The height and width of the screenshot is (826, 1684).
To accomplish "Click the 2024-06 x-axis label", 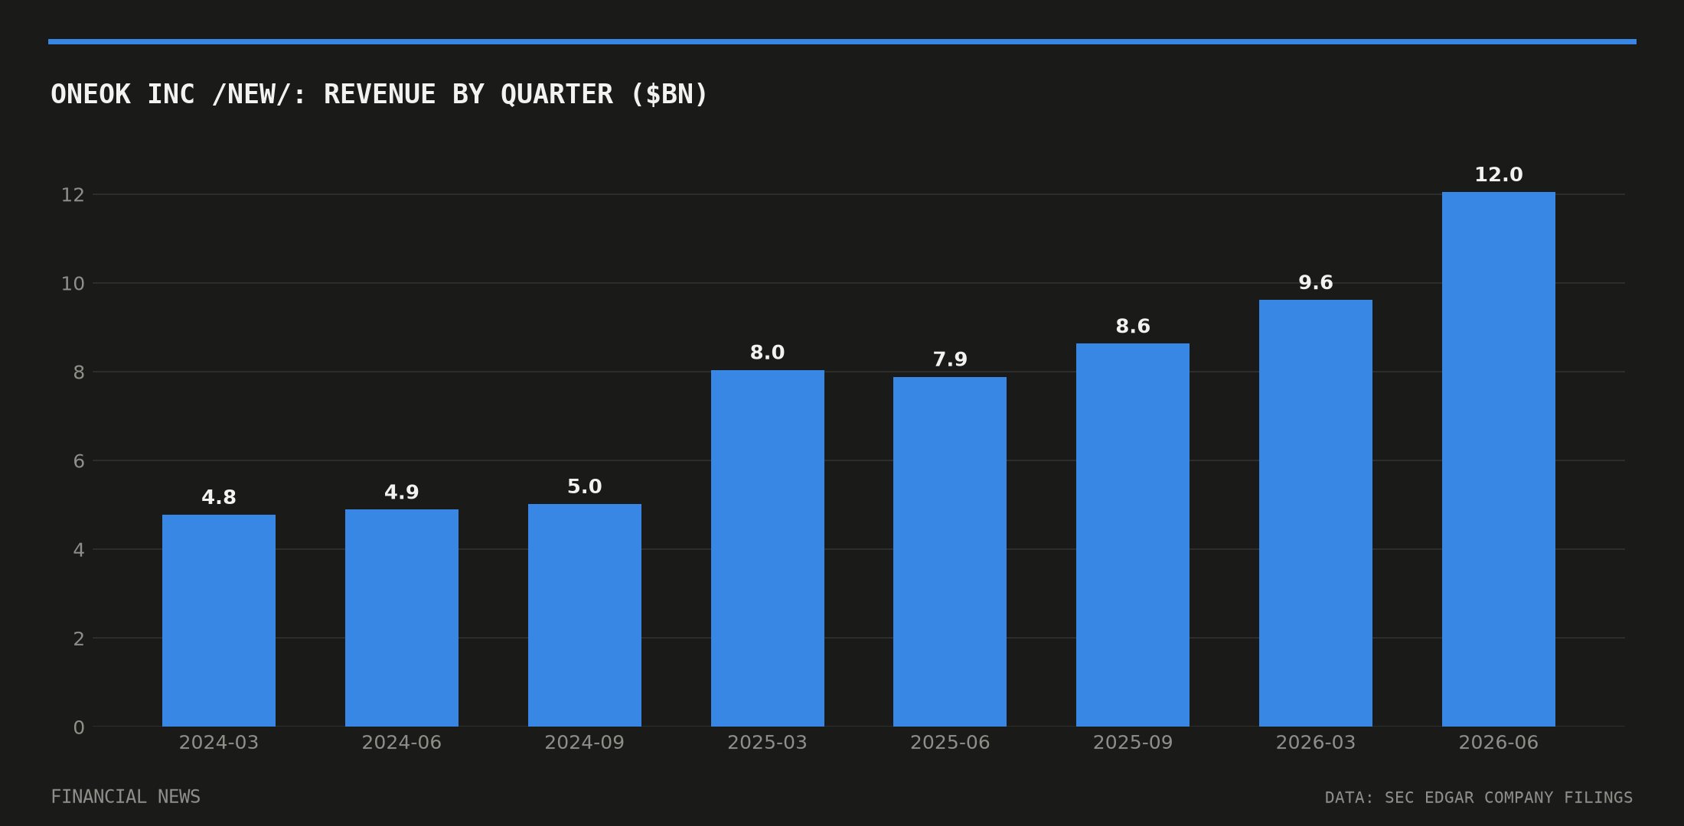I will 402,743.
